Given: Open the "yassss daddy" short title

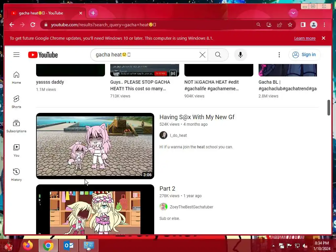Looking at the screenshot, I should [x=50, y=82].
